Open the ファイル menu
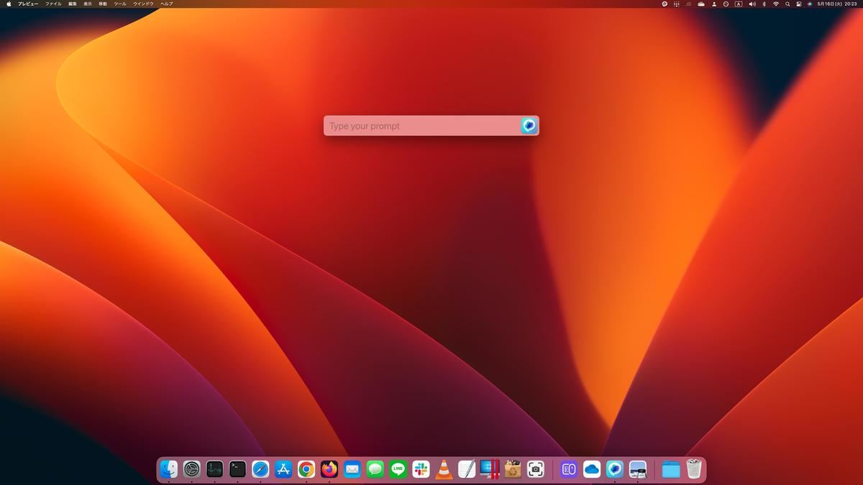Viewport: 863px width, 485px height. [x=53, y=4]
